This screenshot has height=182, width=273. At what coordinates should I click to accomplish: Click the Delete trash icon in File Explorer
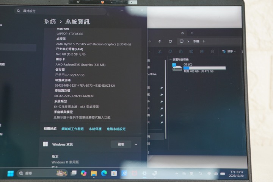(212, 51)
